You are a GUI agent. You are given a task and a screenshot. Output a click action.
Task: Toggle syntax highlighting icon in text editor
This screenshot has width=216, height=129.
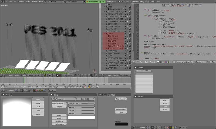pos(166,62)
